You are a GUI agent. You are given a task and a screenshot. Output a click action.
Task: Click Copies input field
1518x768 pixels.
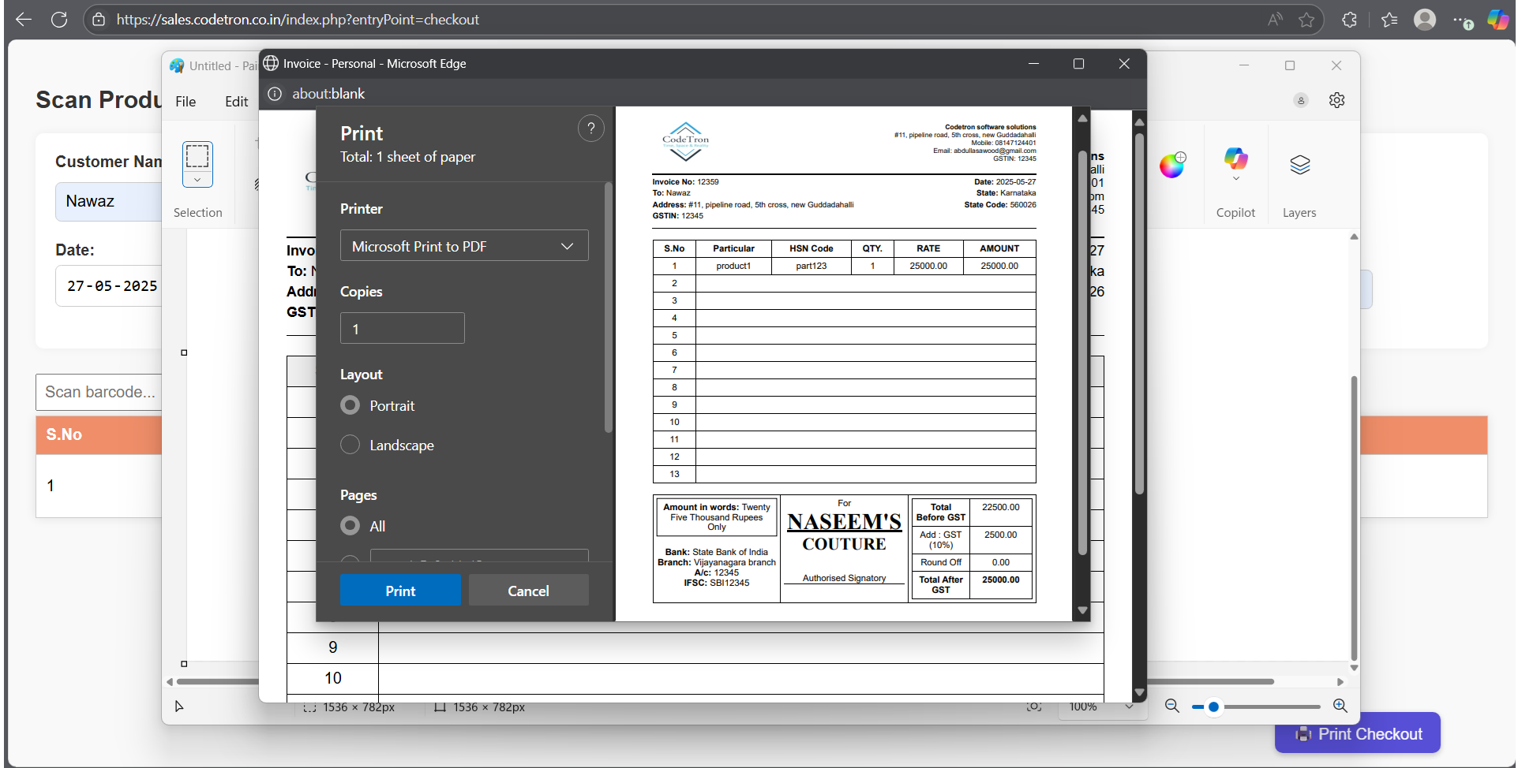402,329
